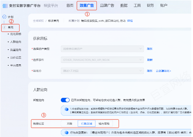Select the 单元 step in sidebar
This screenshot has width=193, height=137.
pyautogui.click(x=10, y=27)
